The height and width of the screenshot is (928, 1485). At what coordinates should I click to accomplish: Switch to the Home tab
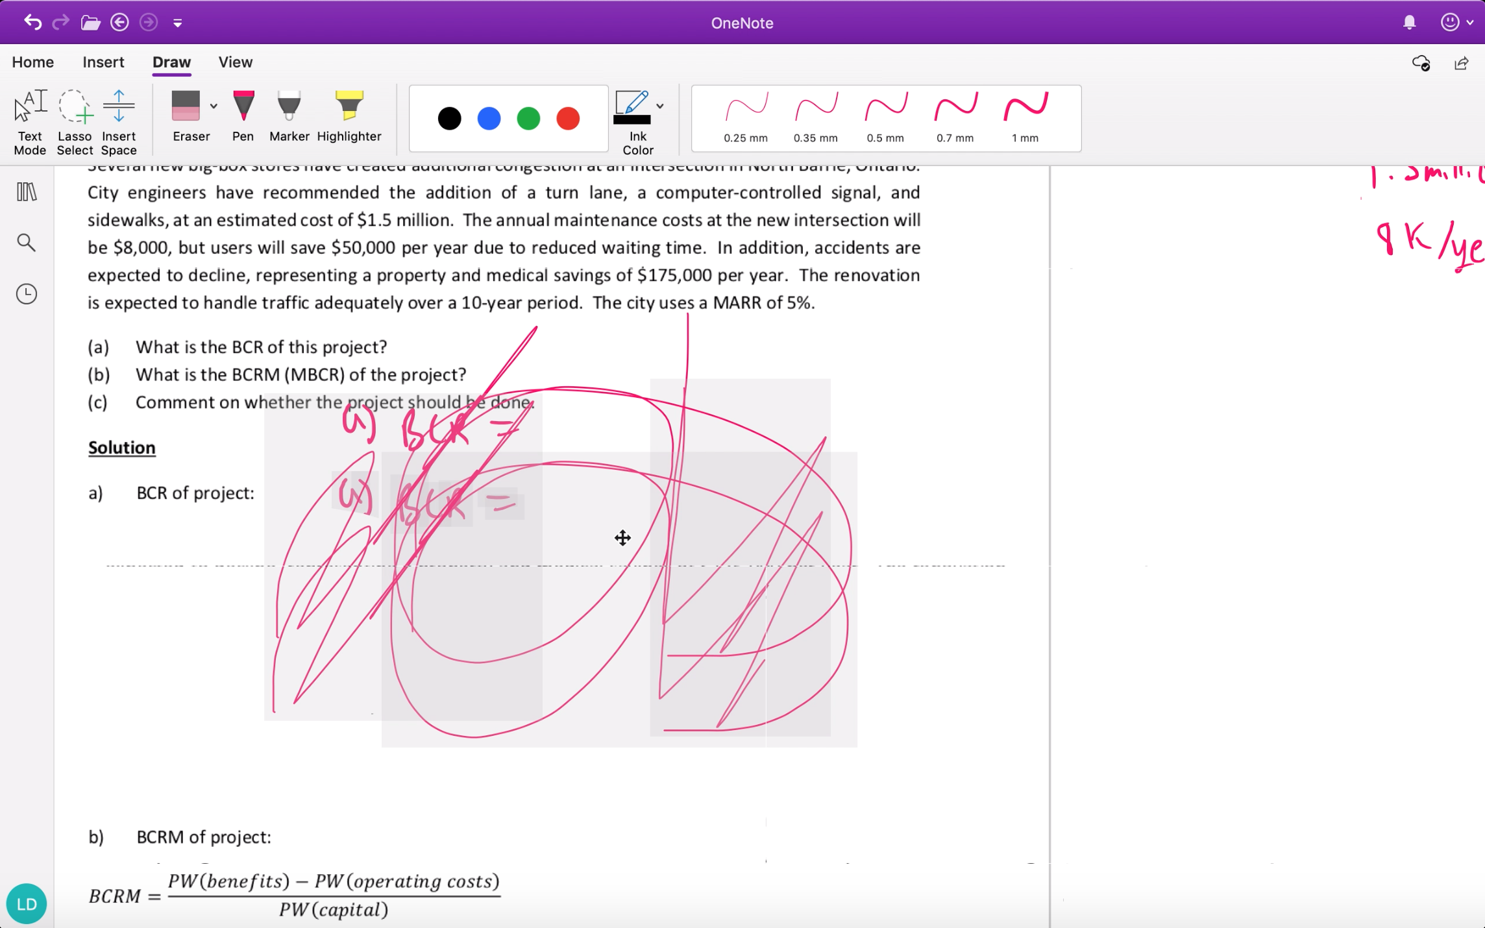(x=32, y=62)
